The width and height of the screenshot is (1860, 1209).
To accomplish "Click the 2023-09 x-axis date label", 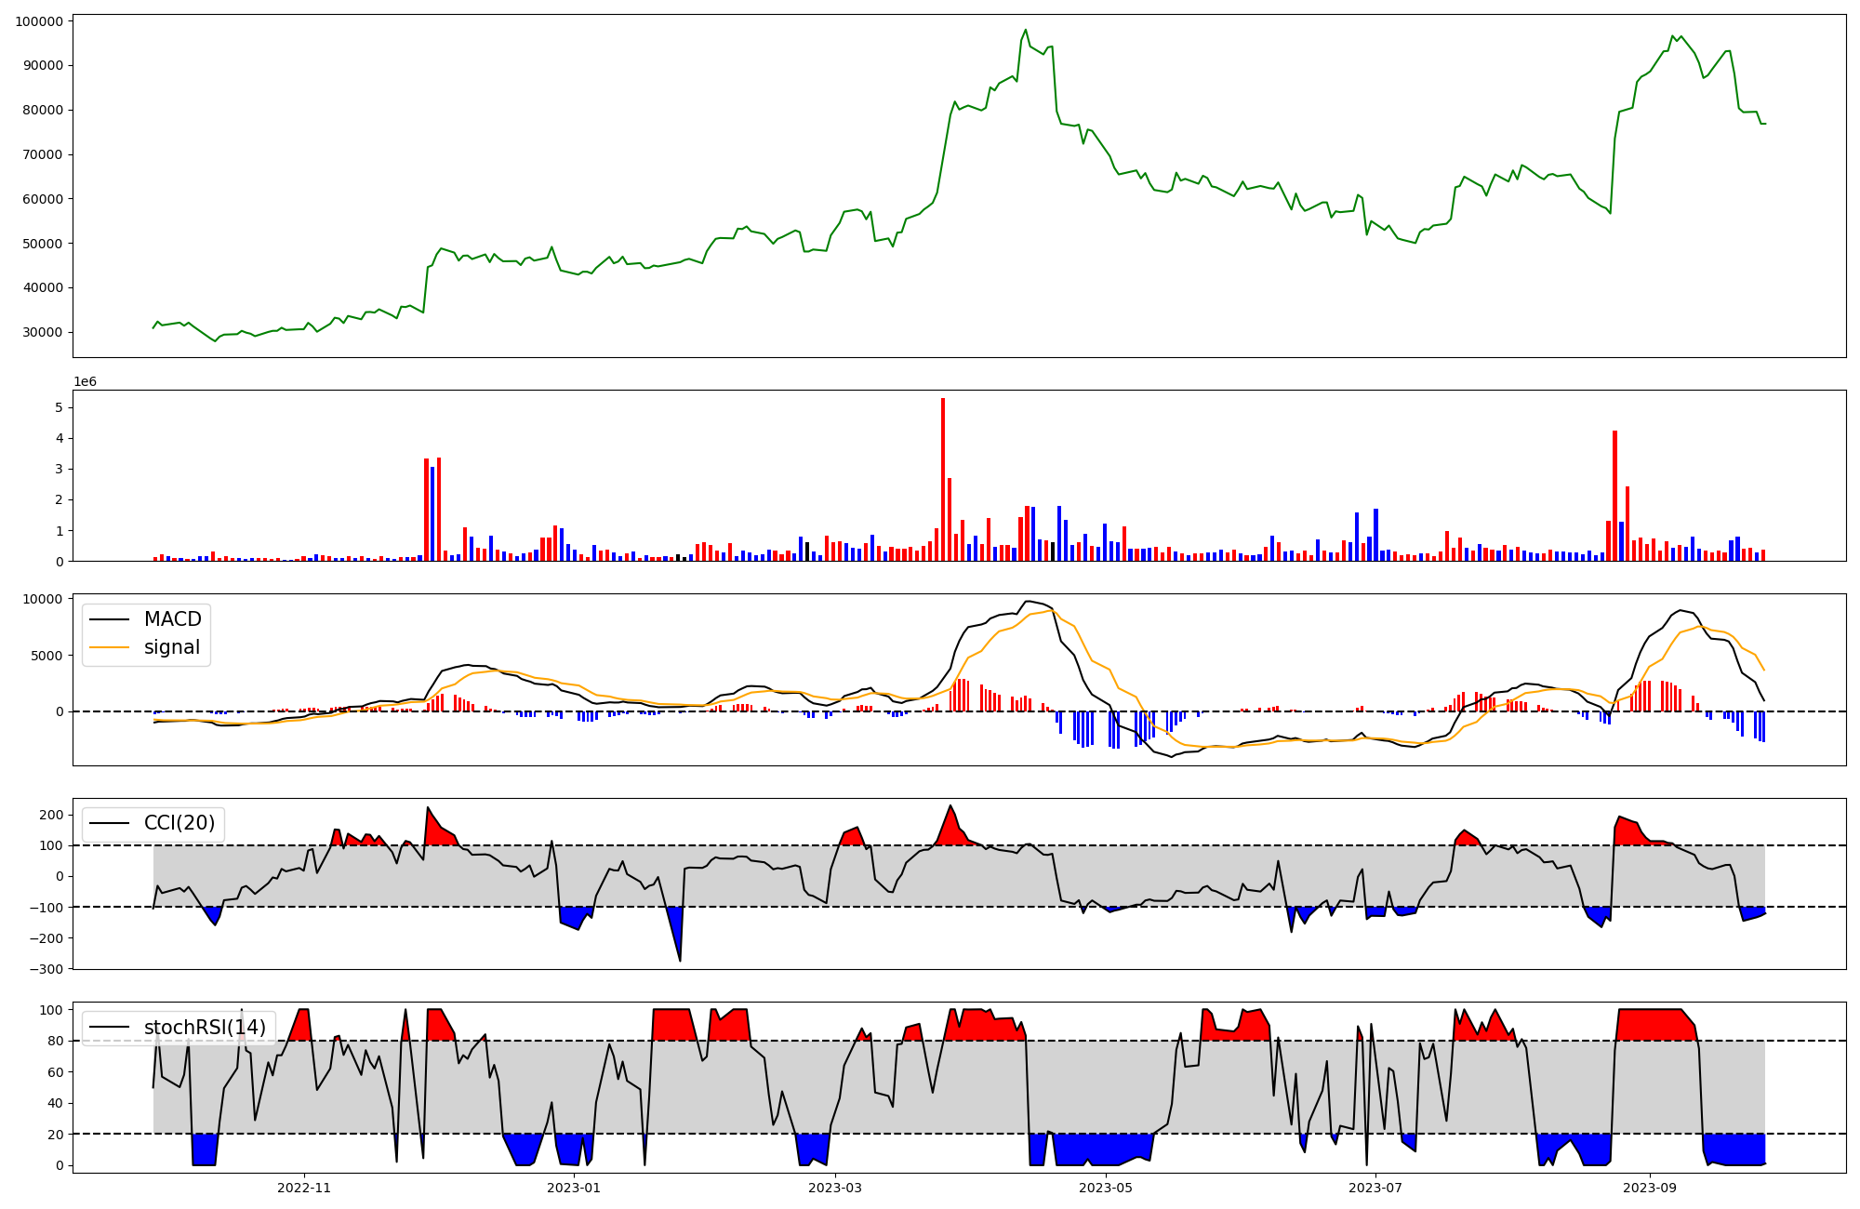I will (1650, 1188).
